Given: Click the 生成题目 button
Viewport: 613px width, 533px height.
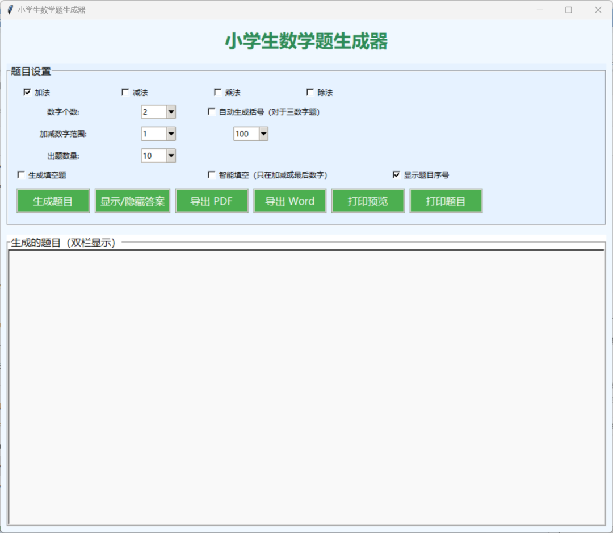Looking at the screenshot, I should point(52,201).
